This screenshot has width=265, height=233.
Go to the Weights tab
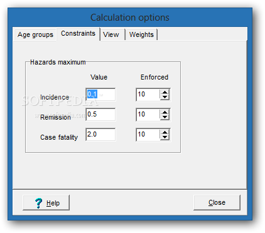[141, 34]
